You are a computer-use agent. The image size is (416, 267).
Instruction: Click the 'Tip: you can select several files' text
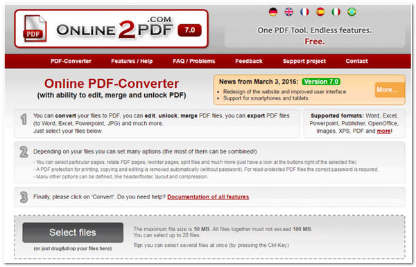211,246
